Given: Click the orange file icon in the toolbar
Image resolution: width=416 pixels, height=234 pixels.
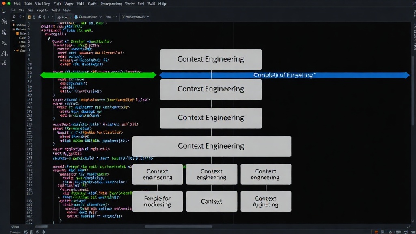Looking at the screenshot, I should tap(29, 17).
